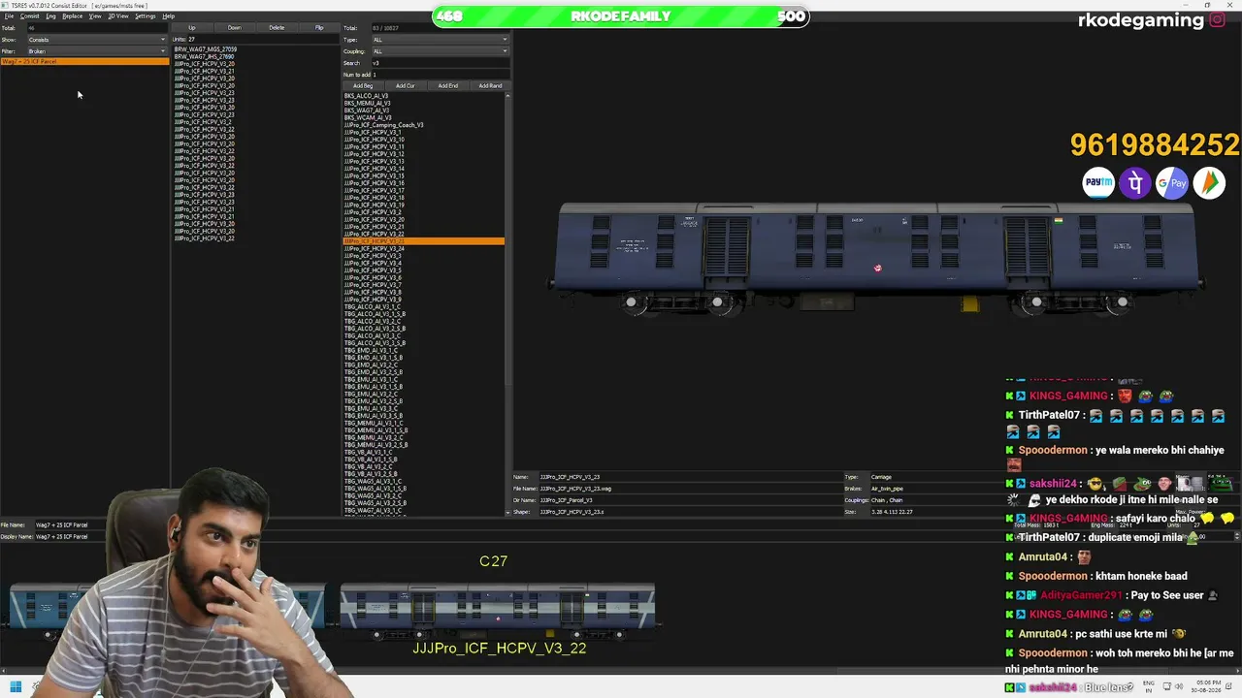Click the Add Beg button
Screen dimensions: 1242x698
click(363, 86)
